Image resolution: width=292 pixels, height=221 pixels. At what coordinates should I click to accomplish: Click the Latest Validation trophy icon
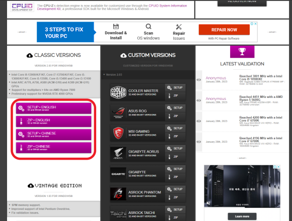coord(242,52)
